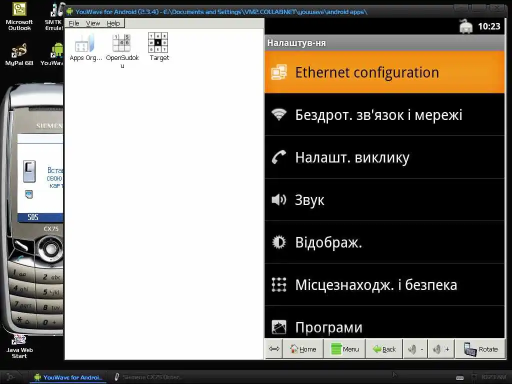The height and width of the screenshot is (384, 512).
Task: Select Місцезнаходж. і безпека entry
Action: coord(384,284)
